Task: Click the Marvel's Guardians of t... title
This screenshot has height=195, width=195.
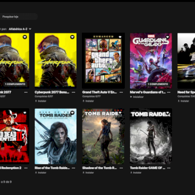Action: click(x=148, y=92)
